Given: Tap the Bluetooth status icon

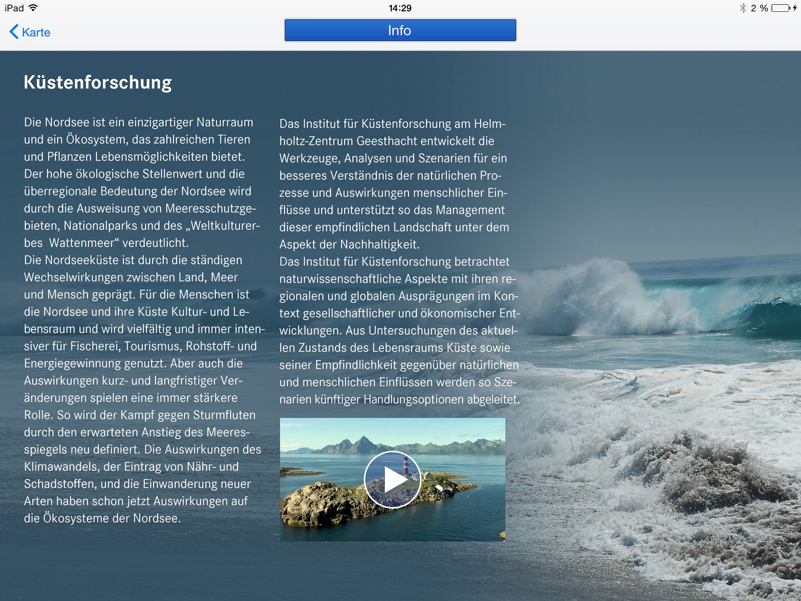Looking at the screenshot, I should [x=743, y=8].
